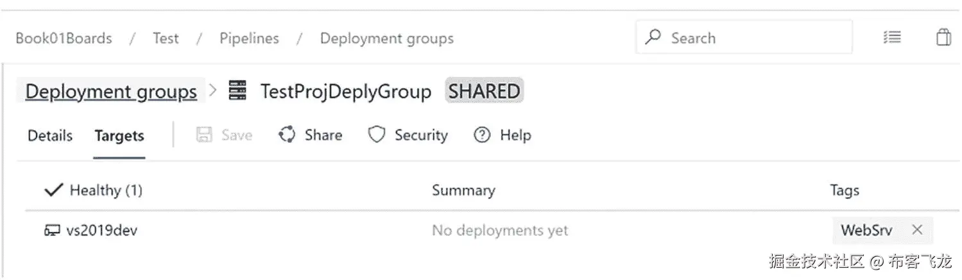The image size is (962, 280).
Task: Click the Share circular icon
Action: coord(287,135)
